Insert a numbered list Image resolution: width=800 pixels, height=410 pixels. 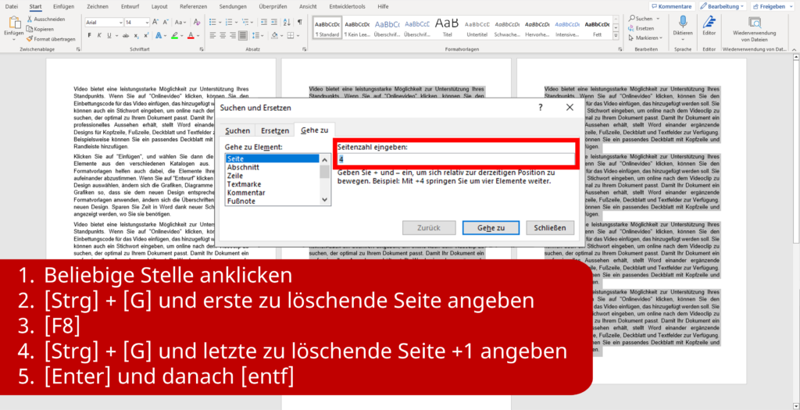click(x=229, y=22)
